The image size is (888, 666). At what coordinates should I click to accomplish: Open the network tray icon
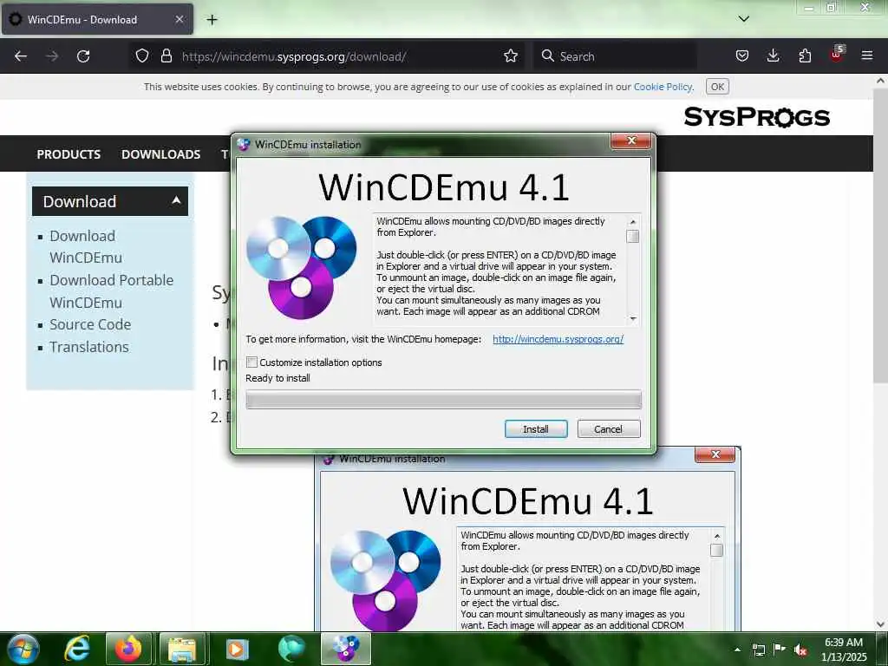point(758,650)
